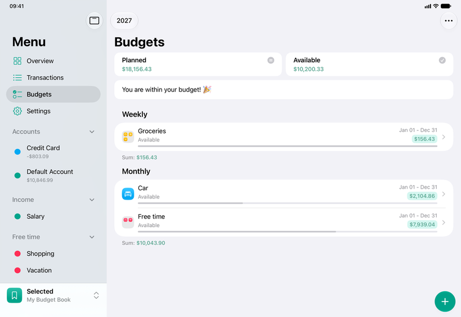Click the 09:41 clock

[17, 6]
